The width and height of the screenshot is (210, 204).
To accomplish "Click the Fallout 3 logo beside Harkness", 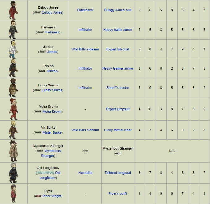I will pos(41,32).
